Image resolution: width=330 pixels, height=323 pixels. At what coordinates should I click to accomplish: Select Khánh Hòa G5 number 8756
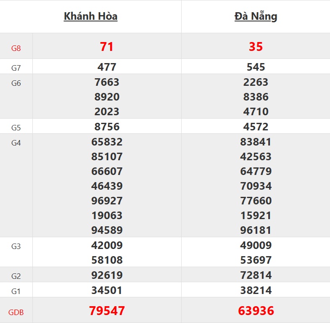pyautogui.click(x=107, y=127)
